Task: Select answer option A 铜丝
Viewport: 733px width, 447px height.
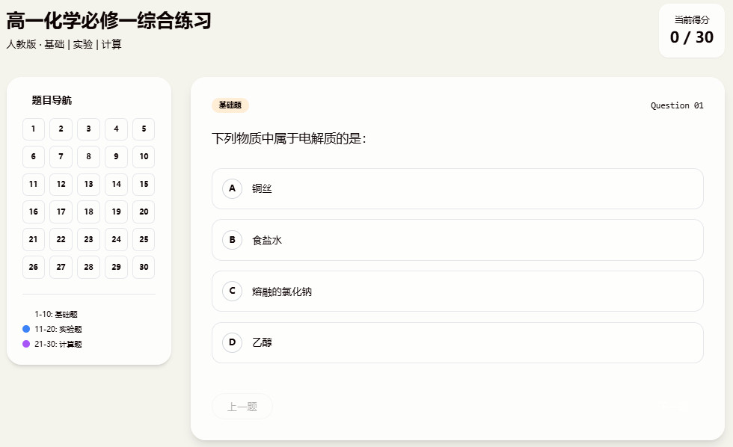Action: point(457,188)
